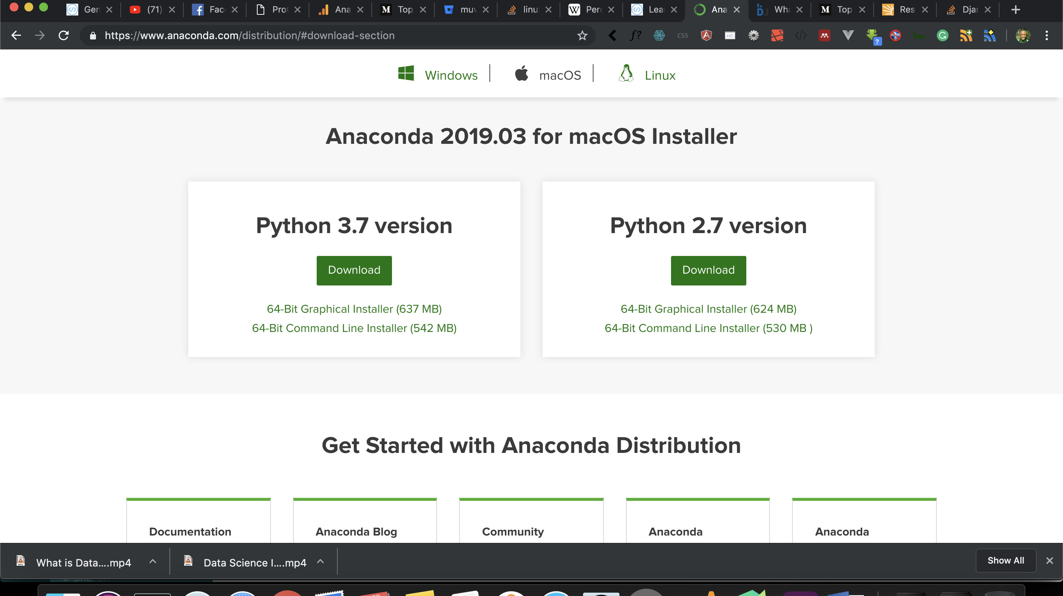Go back to the previous page
The width and height of the screenshot is (1063, 596).
[16, 35]
